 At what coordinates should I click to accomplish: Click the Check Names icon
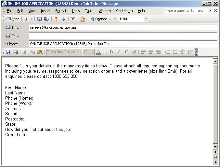[47, 19]
